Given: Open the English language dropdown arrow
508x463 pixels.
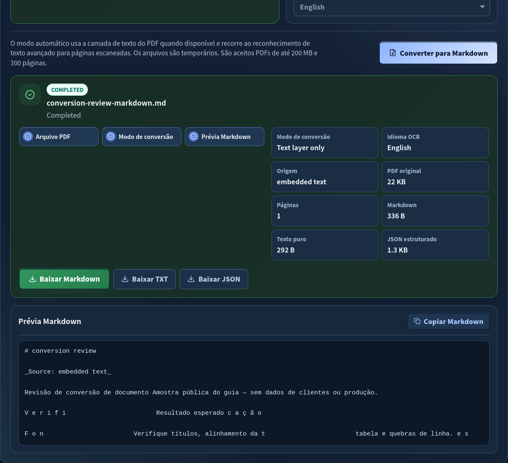Looking at the screenshot, I should point(482,7).
